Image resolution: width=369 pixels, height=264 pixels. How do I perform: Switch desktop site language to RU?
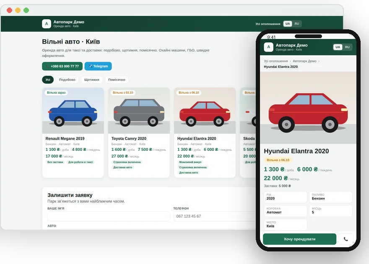coord(297,24)
